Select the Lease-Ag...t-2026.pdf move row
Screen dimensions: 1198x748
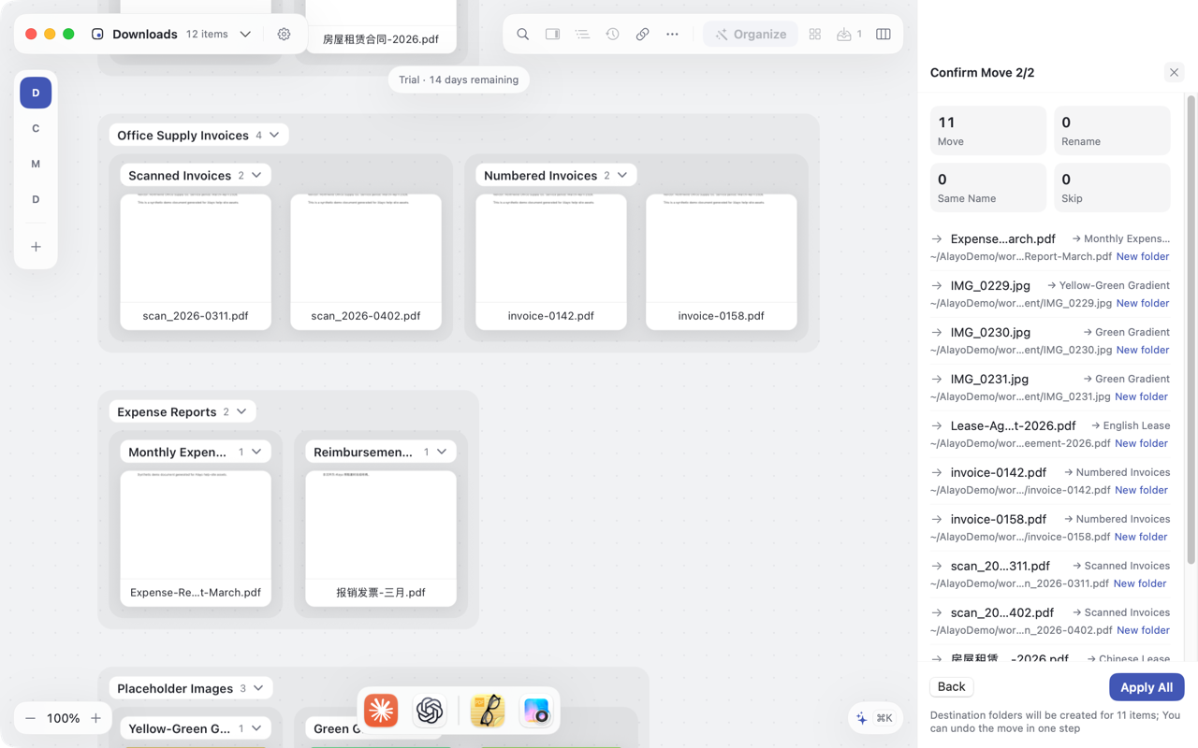pos(1050,434)
